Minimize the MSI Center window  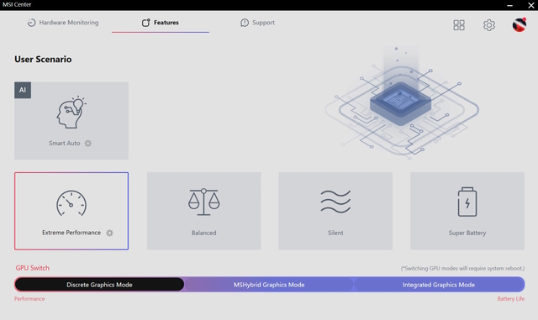point(510,5)
